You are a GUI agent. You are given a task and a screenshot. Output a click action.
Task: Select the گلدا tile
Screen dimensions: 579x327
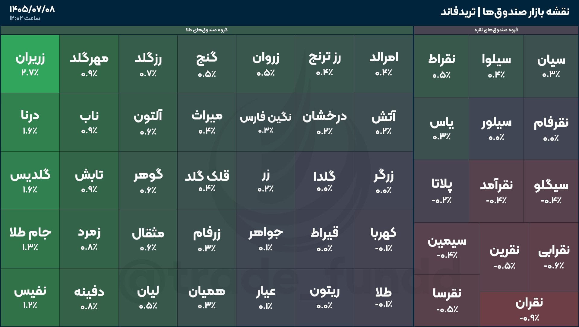pos(324,181)
